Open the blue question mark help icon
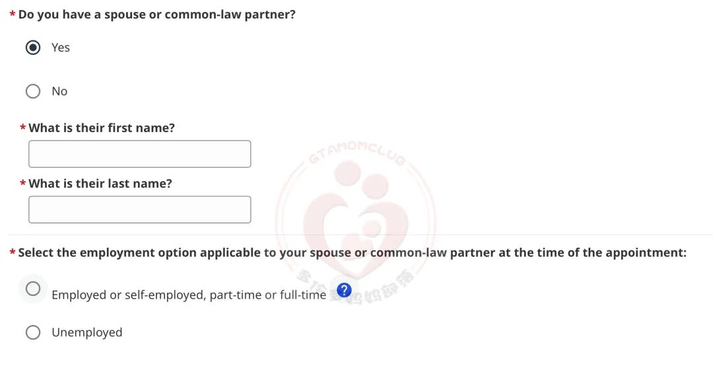Screen dimensions: 713x368 tap(344, 290)
